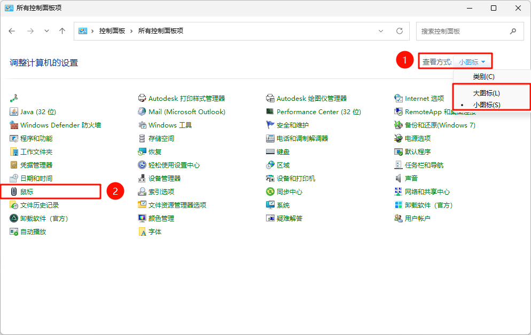
Task: Expand the address bar history dropdown
Action: pyautogui.click(x=381, y=31)
